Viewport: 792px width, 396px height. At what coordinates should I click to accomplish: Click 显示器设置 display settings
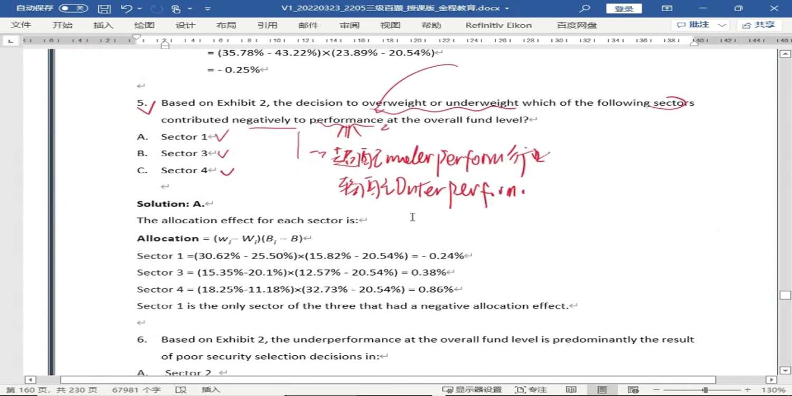pyautogui.click(x=472, y=390)
